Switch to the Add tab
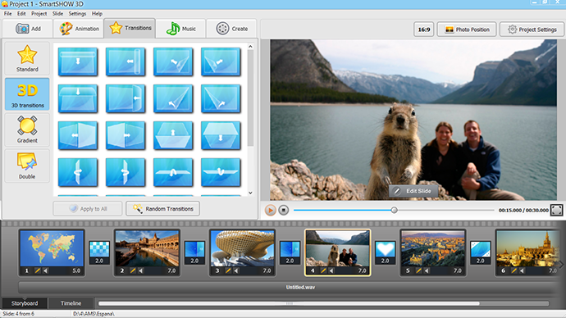This screenshot has height=318, width=566. click(x=28, y=29)
